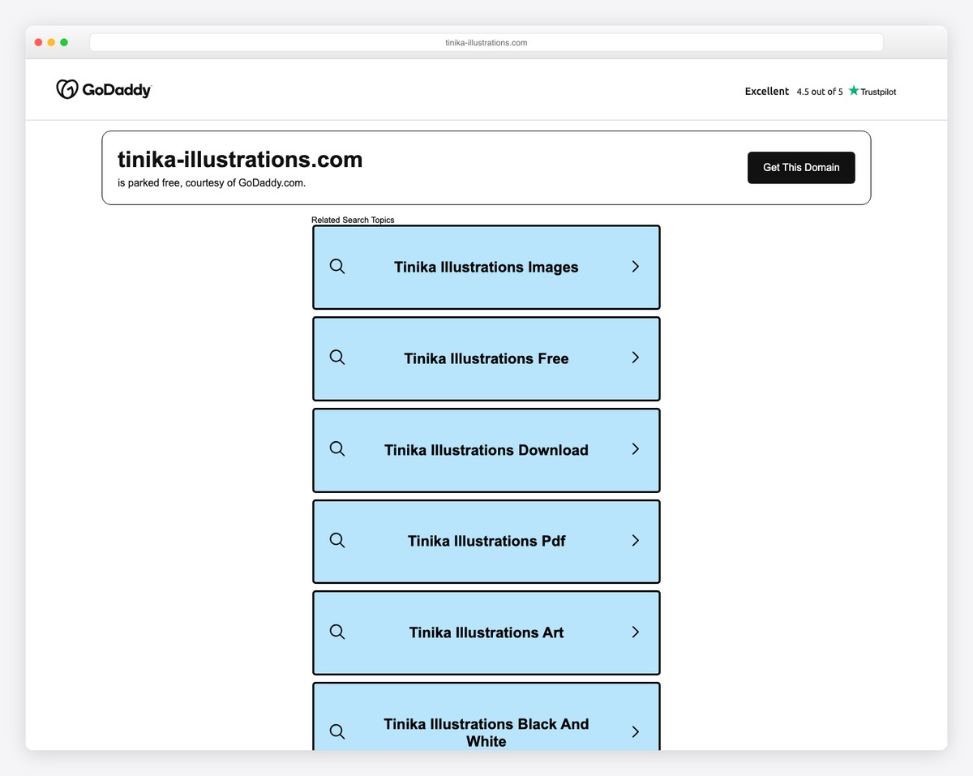This screenshot has height=776, width=973.
Task: Click the browser address bar showing tinika-illustrations.com
Action: point(486,41)
